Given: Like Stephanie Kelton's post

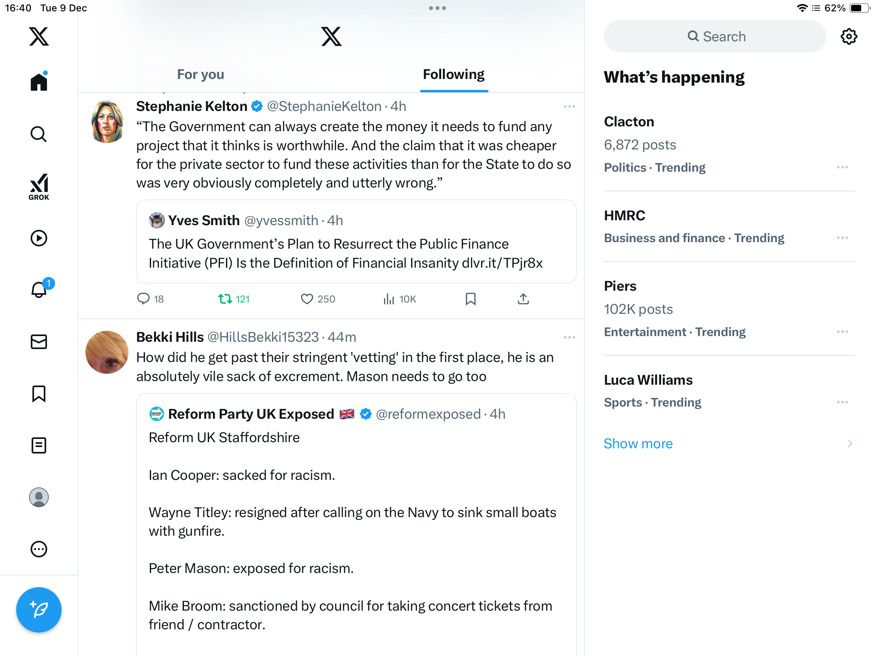Looking at the screenshot, I should point(307,299).
